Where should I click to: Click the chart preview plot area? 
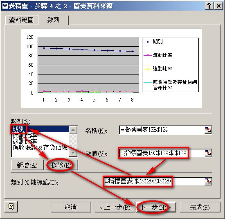point(88,65)
